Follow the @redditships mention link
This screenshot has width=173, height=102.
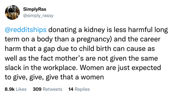pos(26,30)
